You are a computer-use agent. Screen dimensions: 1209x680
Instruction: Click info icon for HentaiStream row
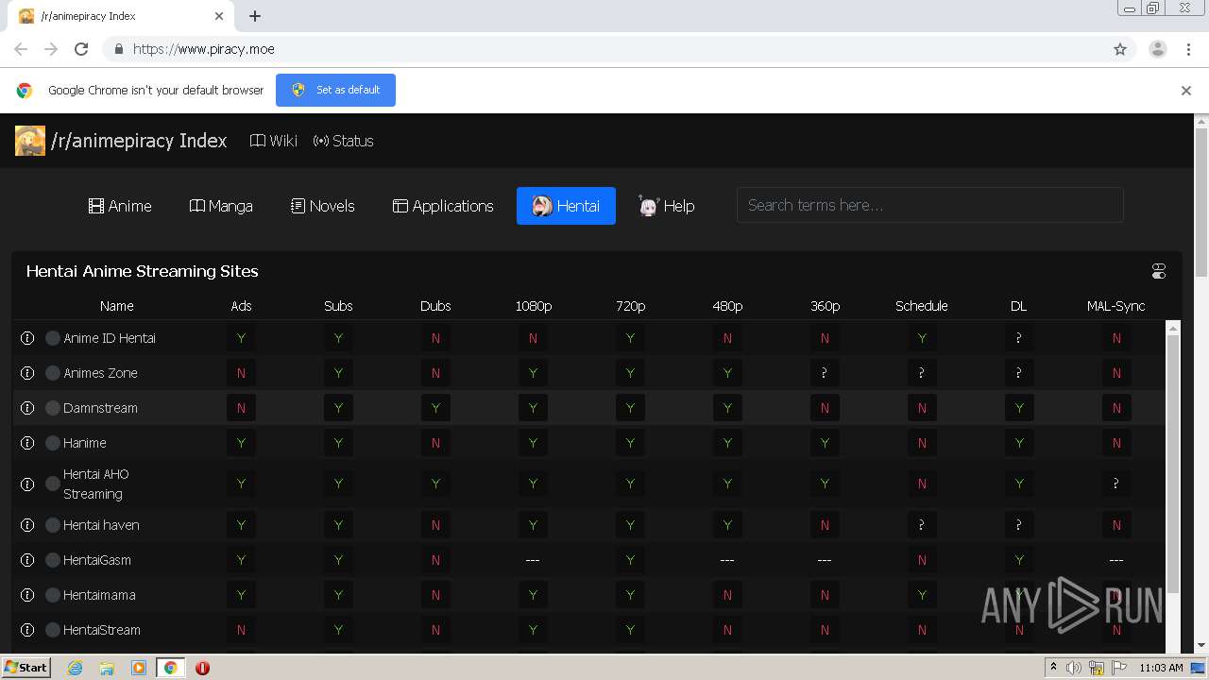tap(27, 630)
